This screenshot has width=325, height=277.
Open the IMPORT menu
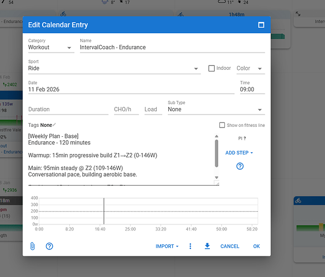pyautogui.click(x=167, y=246)
